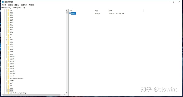This screenshot has width=183, height=97.
Task: Click the folder icon of .7z key
Action: (8, 10)
